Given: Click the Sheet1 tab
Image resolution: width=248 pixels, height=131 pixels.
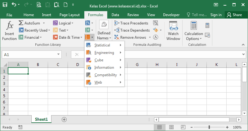Looking at the screenshot, I should click(41, 119).
